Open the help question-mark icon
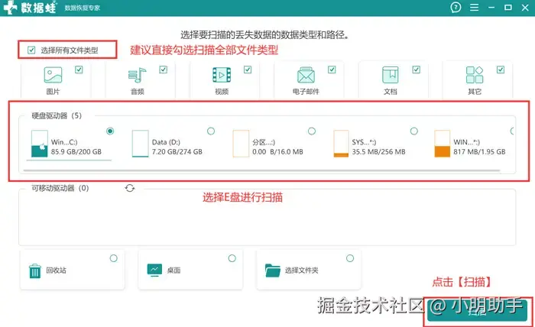Image resolution: width=535 pixels, height=327 pixels. (x=456, y=7)
